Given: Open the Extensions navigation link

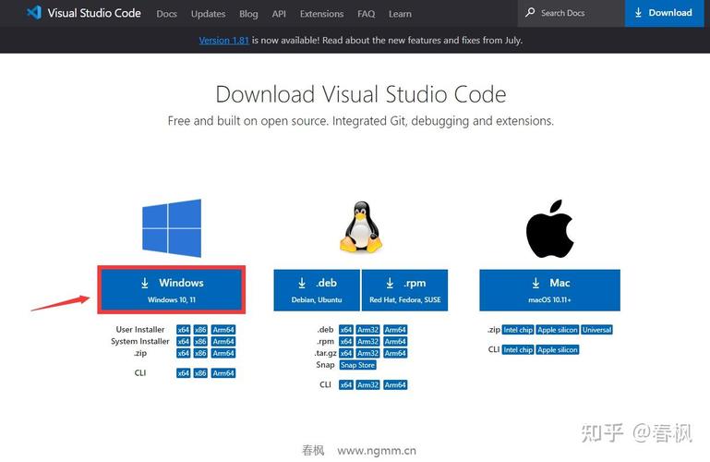Looking at the screenshot, I should pyautogui.click(x=321, y=14).
